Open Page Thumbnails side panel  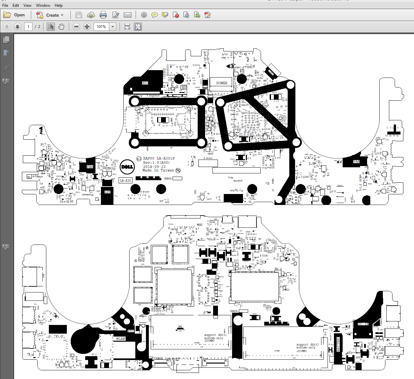pos(6,39)
